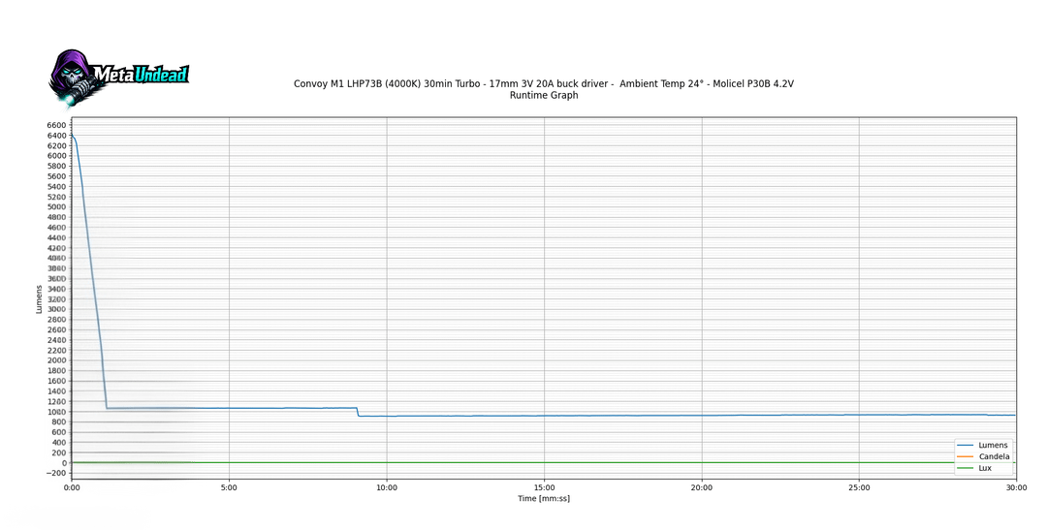Click the 15:00 tick on time axis
The height and width of the screenshot is (530, 1047).
(544, 487)
